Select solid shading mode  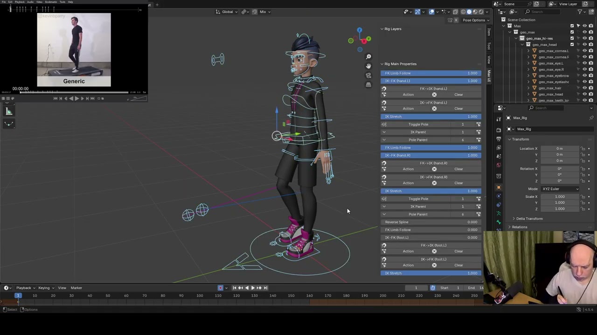click(x=469, y=12)
